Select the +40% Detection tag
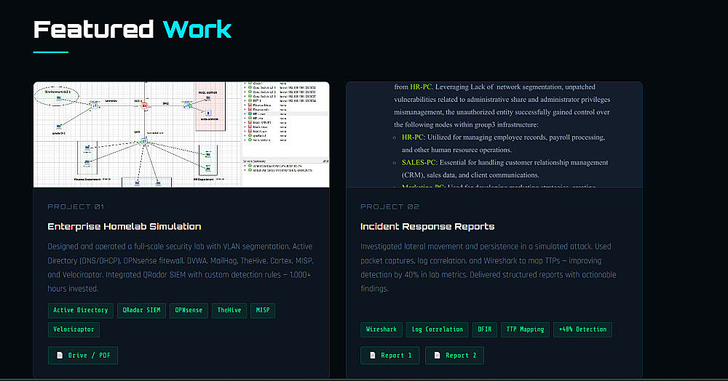 click(x=582, y=329)
